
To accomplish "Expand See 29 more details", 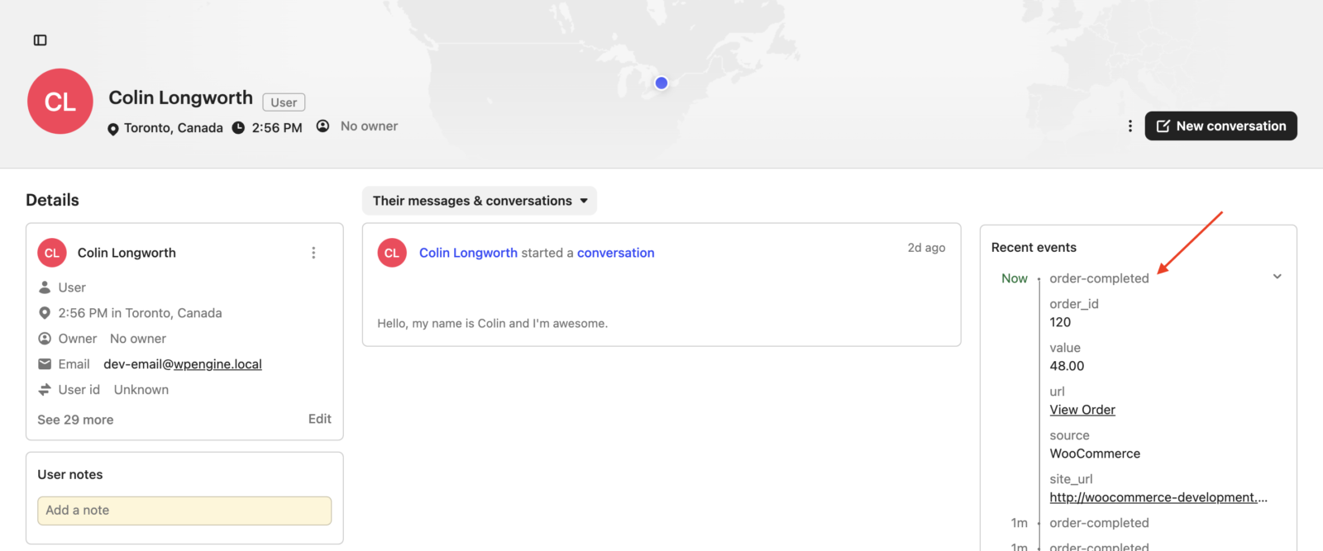I will [75, 420].
